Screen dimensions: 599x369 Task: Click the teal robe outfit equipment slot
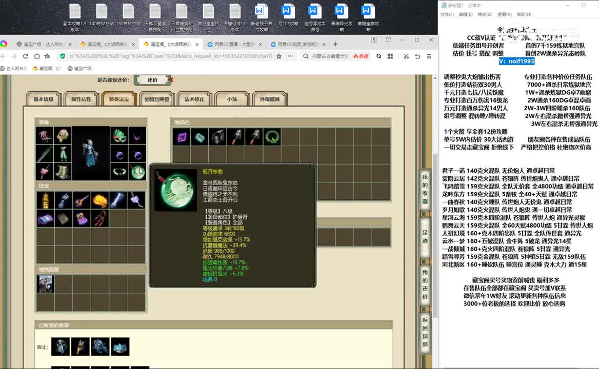tap(63, 154)
